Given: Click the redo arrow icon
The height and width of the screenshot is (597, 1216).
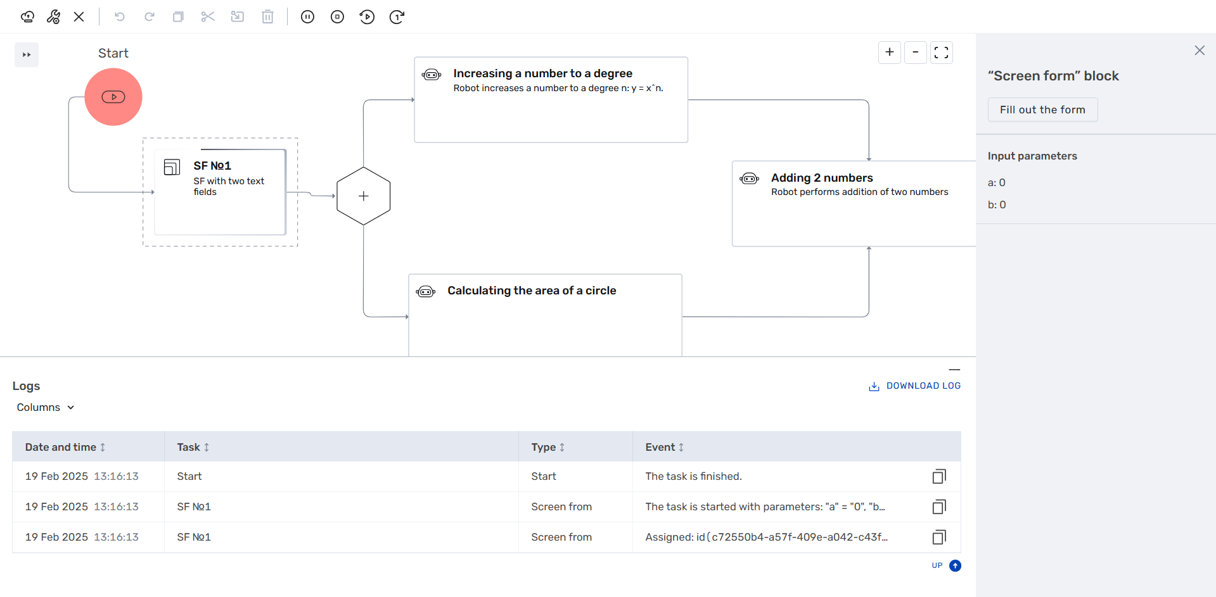Looking at the screenshot, I should pos(149,17).
